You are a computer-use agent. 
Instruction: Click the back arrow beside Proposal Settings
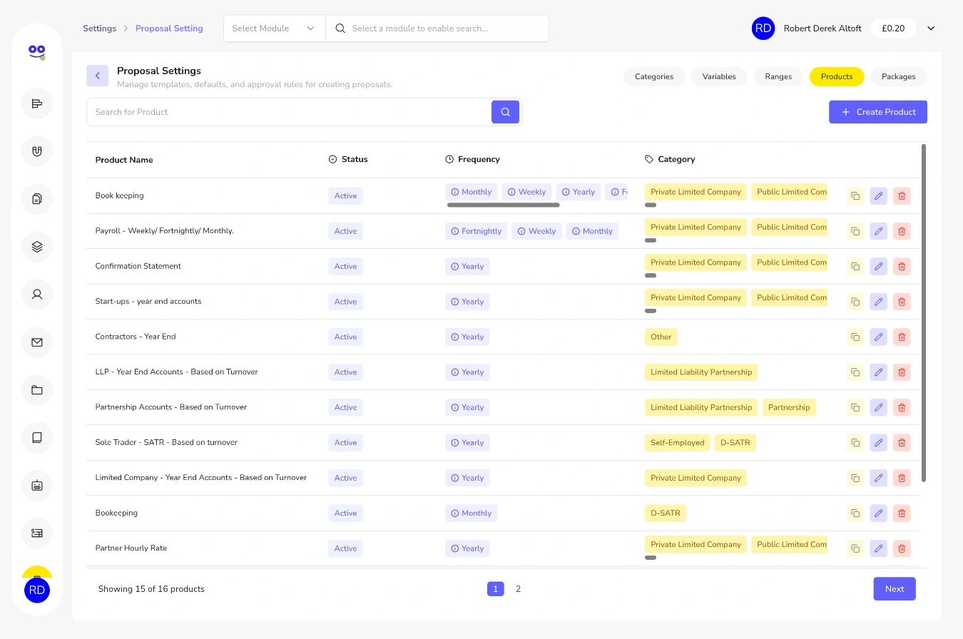tap(98, 76)
